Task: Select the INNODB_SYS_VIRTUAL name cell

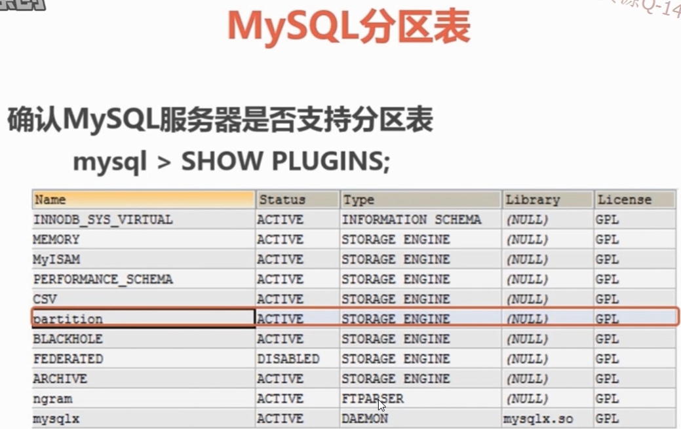Action: 144,219
